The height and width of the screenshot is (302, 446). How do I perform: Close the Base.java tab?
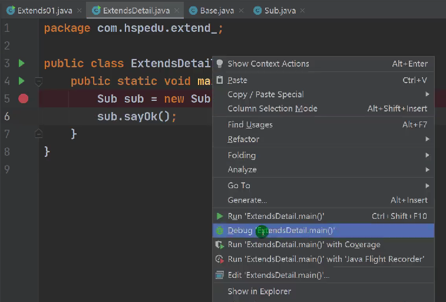coord(241,11)
